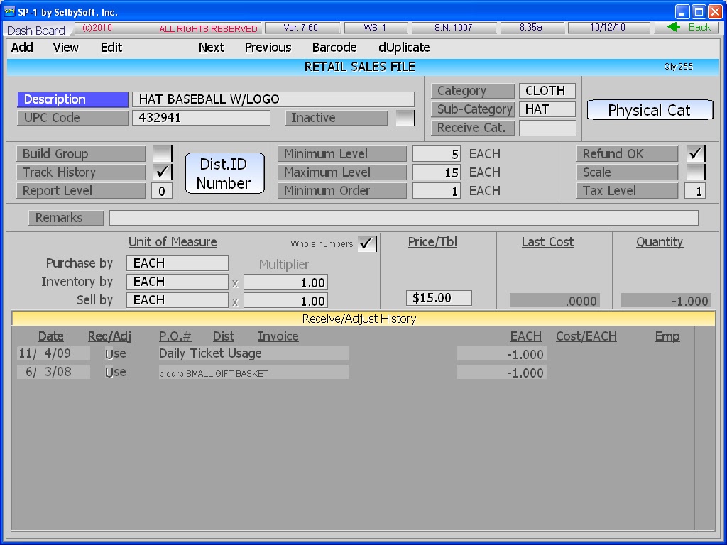Screen dimensions: 727x545
Task: Click the SP-1 icon in the title bar
Action: [x=10, y=11]
